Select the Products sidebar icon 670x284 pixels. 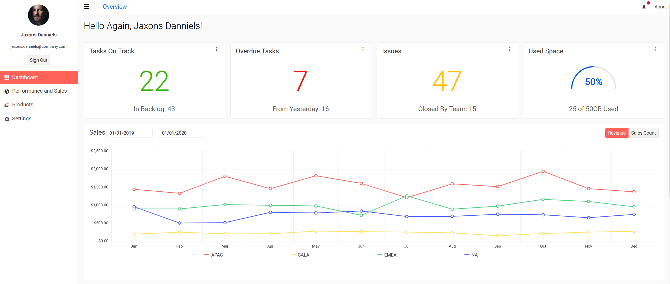[7, 105]
